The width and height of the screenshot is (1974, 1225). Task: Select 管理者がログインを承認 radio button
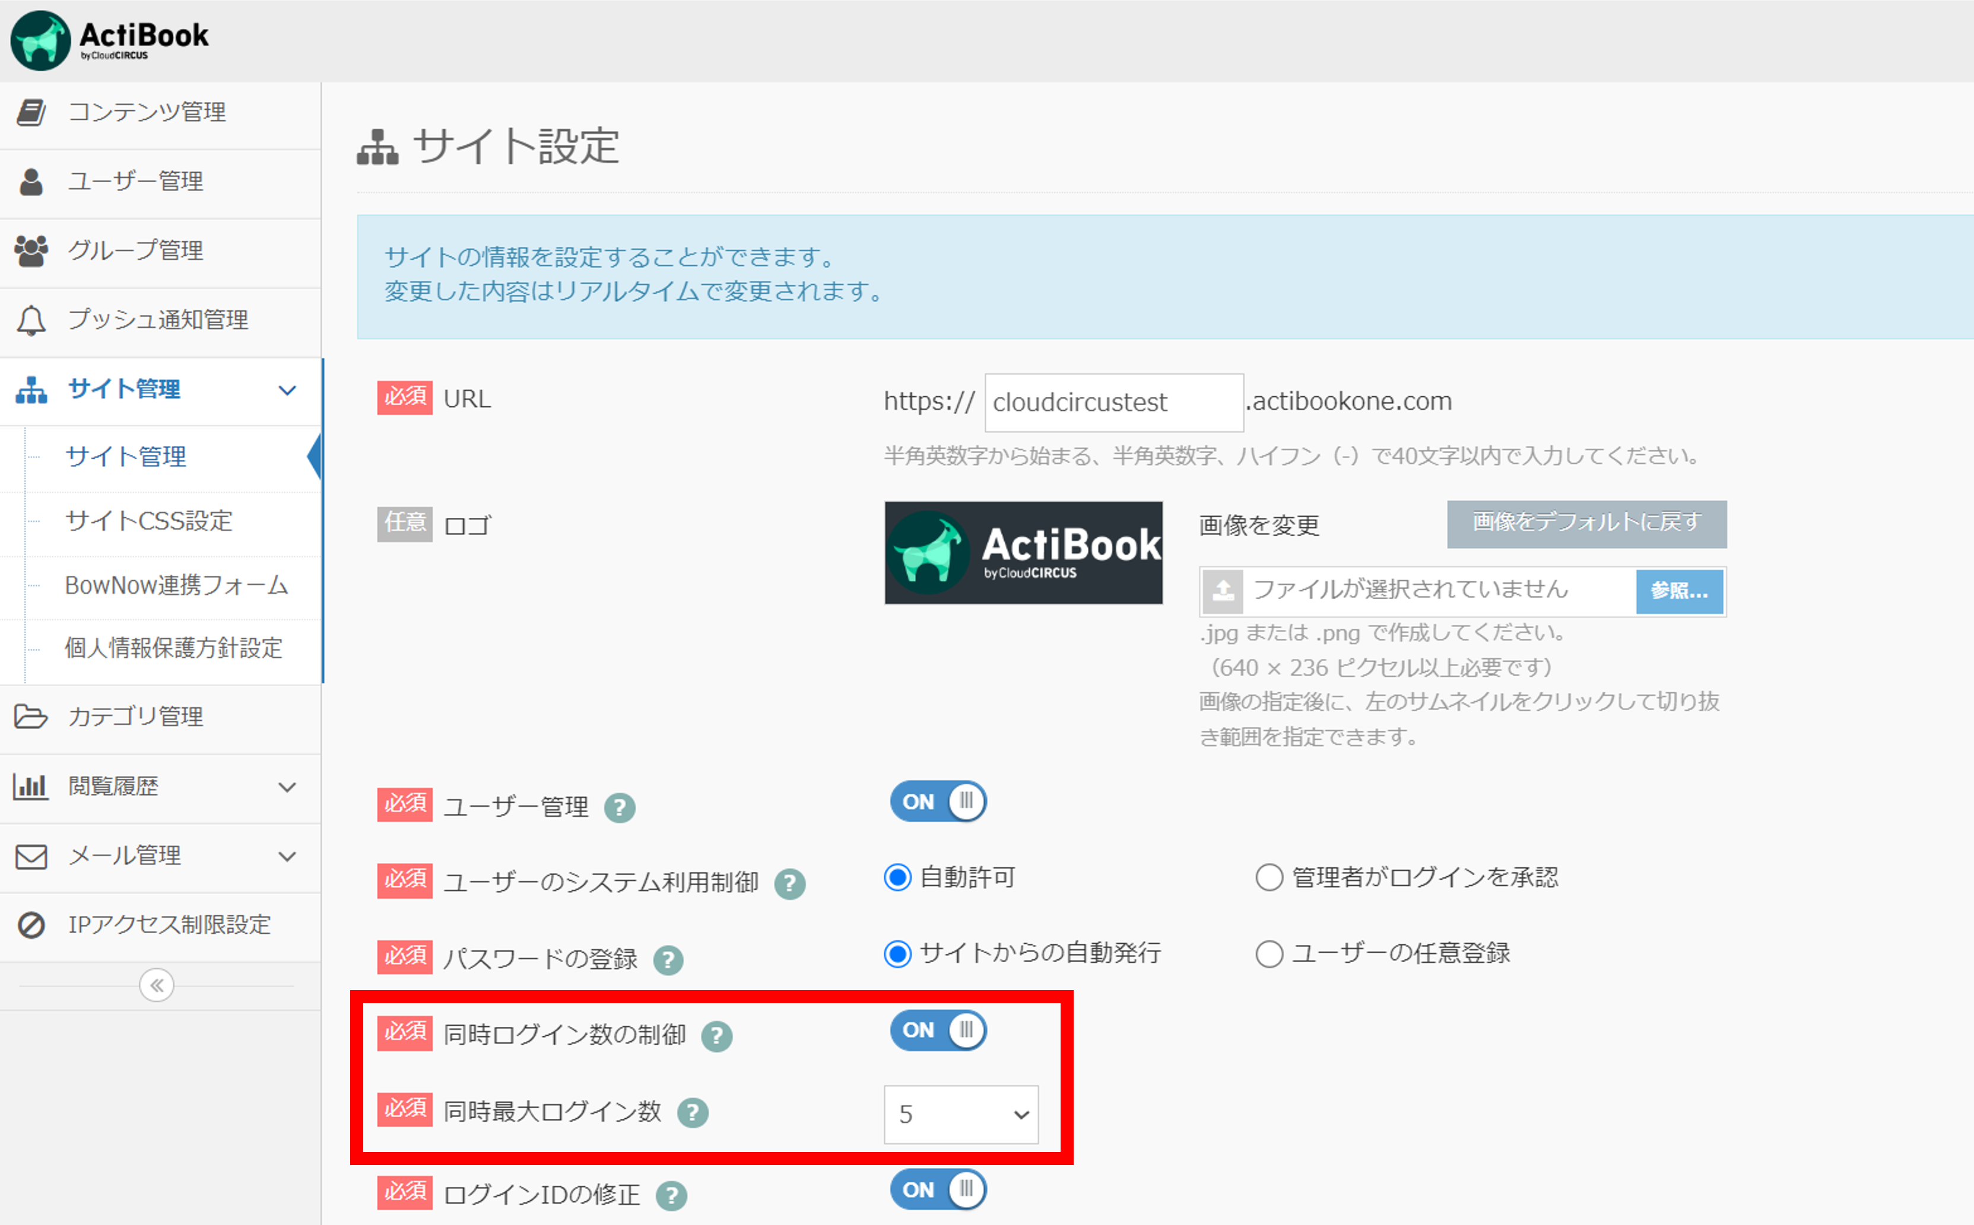(1269, 877)
